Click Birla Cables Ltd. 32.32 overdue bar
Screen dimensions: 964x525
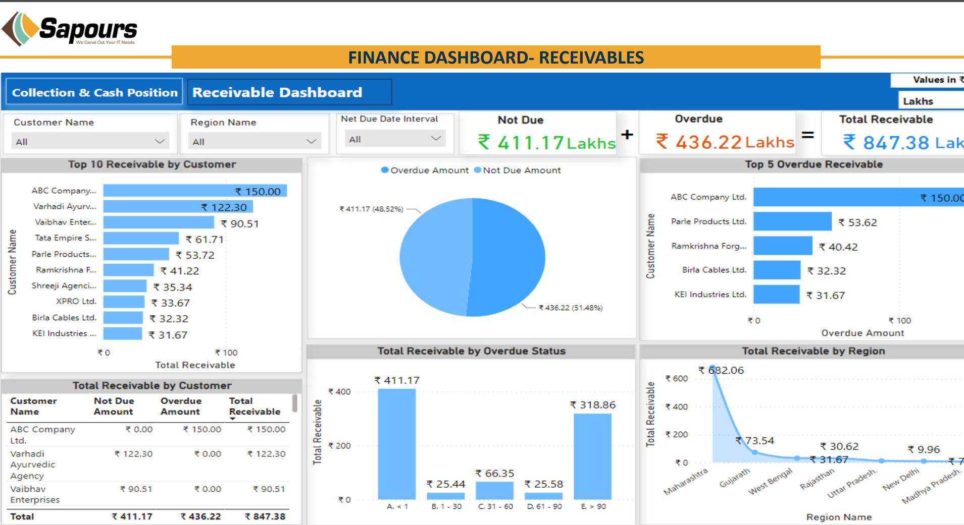tap(777, 270)
